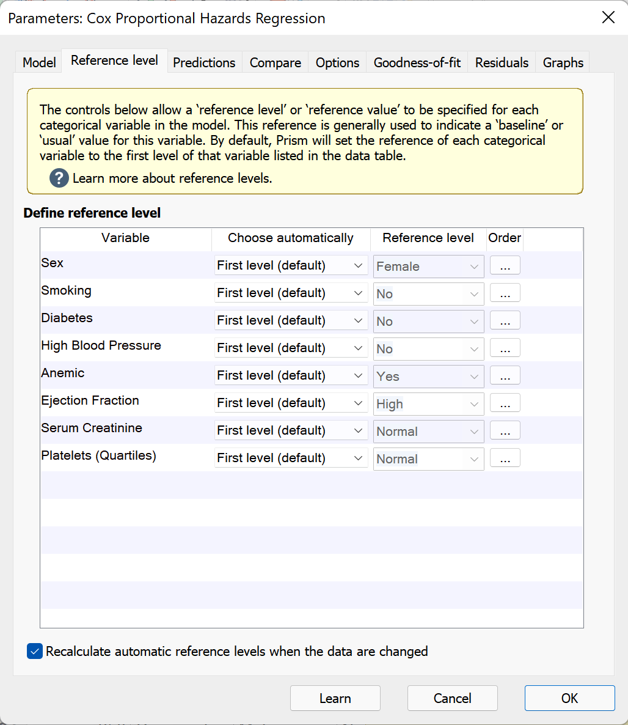Click the help question mark icon
Screen dimensions: 628x725
click(x=59, y=178)
